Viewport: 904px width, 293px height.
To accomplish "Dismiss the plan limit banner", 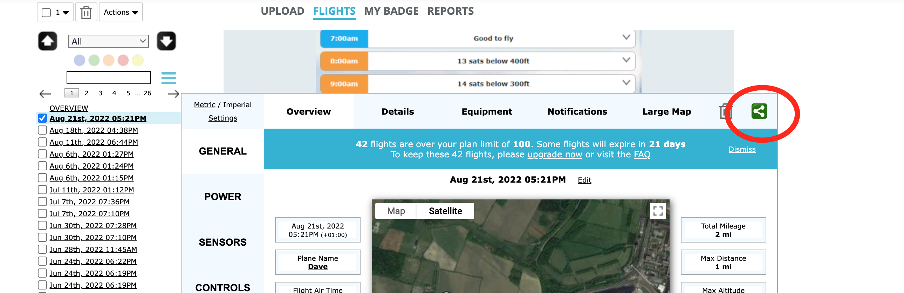I will click(x=742, y=149).
